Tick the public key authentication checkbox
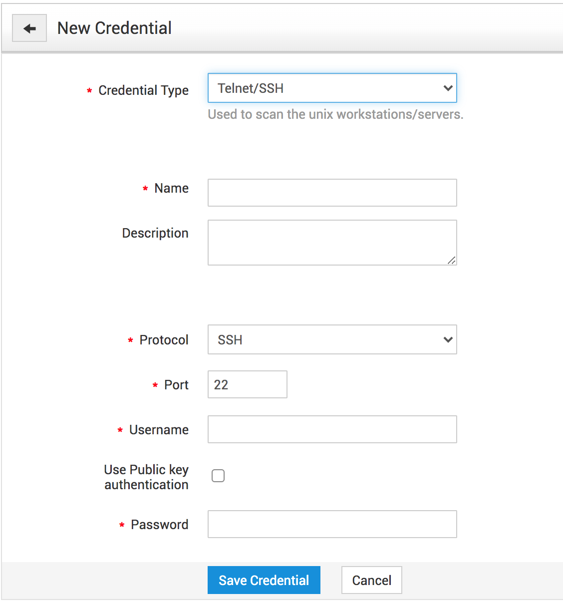This screenshot has height=601, width=563. [218, 476]
